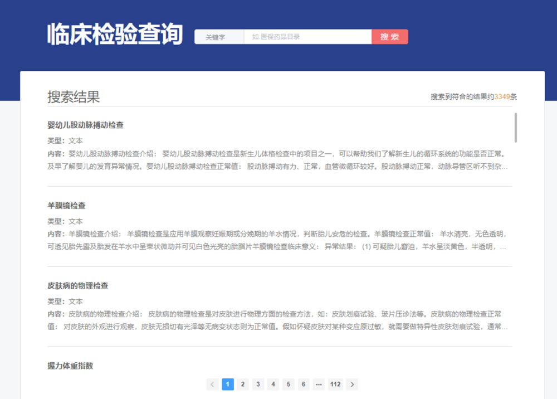Expand more pages via ellipsis button
The width and height of the screenshot is (557, 399).
(x=319, y=384)
